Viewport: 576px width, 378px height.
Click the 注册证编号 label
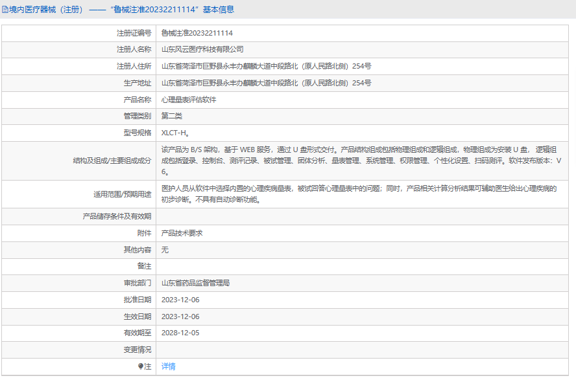(134, 33)
